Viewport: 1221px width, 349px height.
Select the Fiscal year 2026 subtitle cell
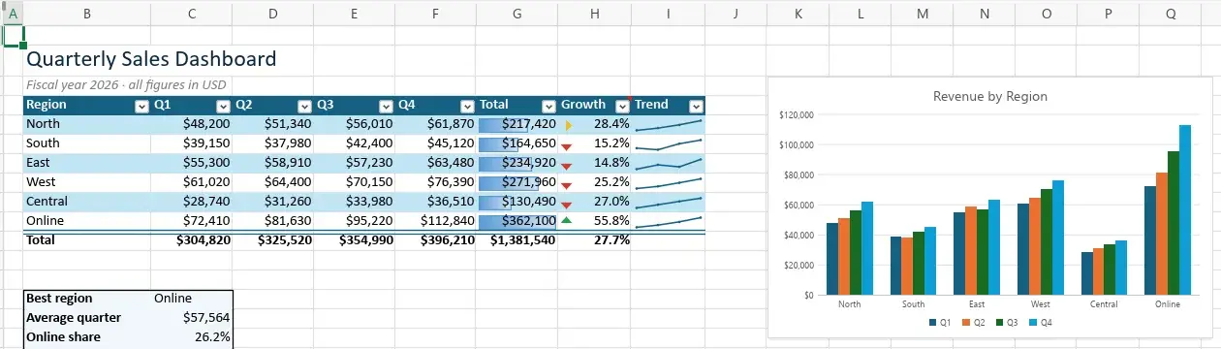pyautogui.click(x=126, y=85)
